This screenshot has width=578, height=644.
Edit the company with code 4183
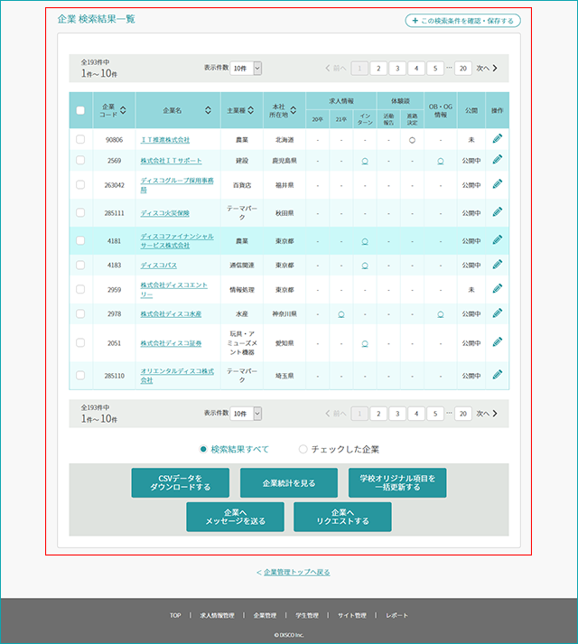click(497, 264)
